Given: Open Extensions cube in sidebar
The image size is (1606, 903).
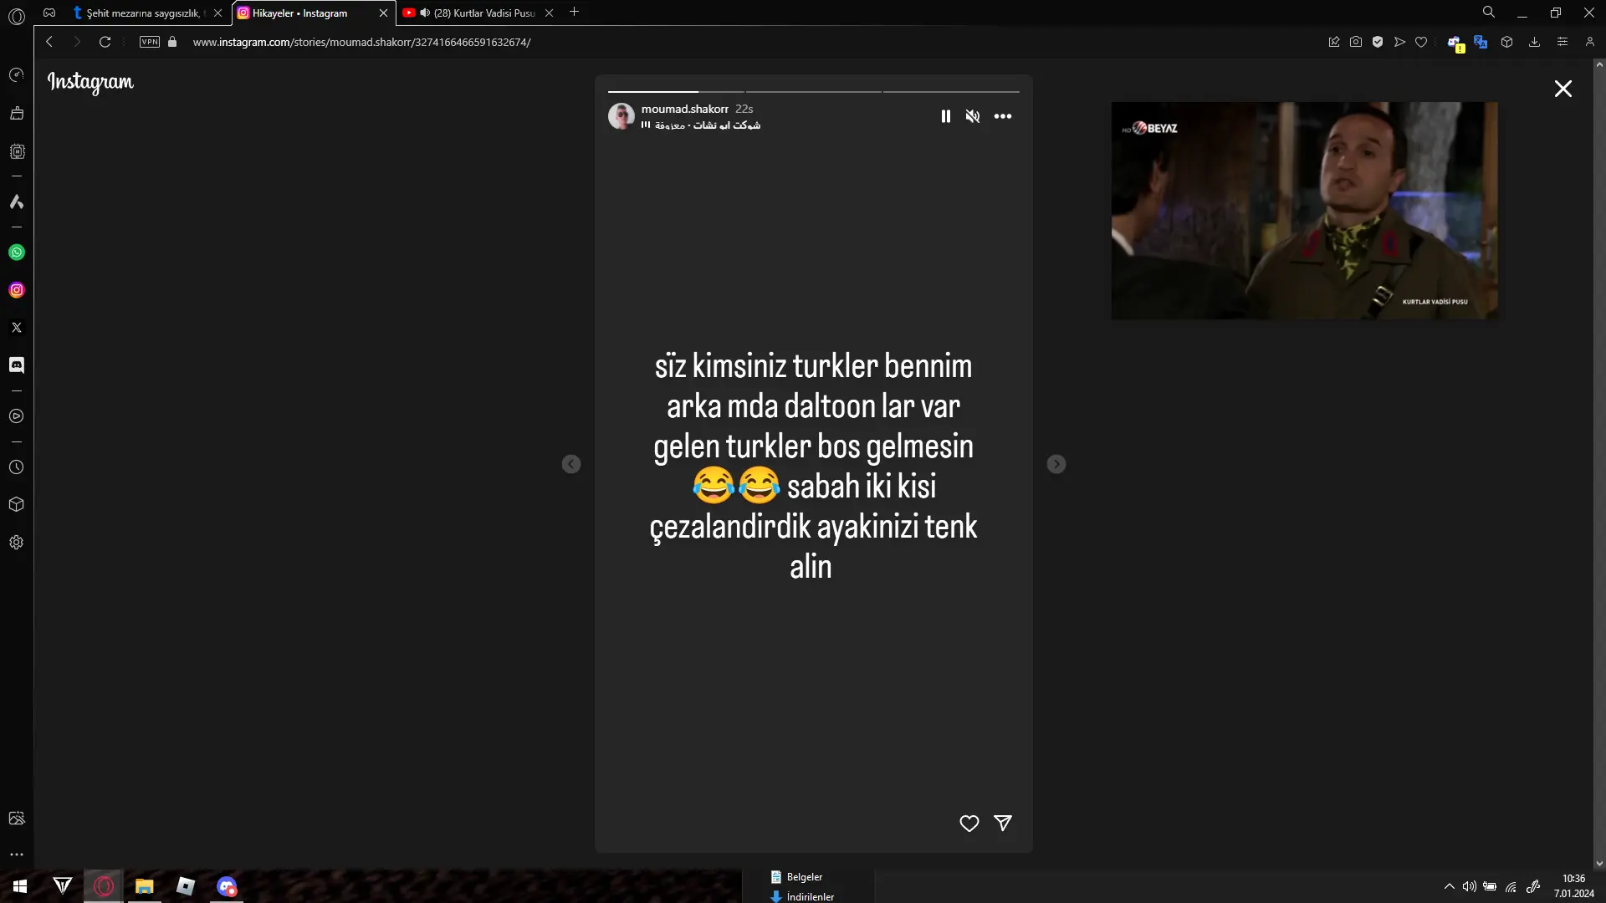Looking at the screenshot, I should click(x=17, y=504).
